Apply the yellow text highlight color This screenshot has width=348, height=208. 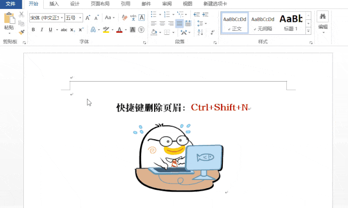tap(106, 29)
